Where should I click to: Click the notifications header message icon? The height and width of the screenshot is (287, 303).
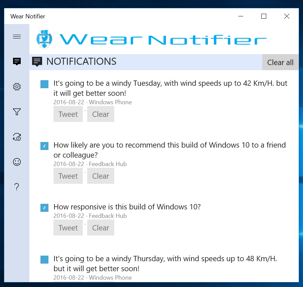point(37,62)
